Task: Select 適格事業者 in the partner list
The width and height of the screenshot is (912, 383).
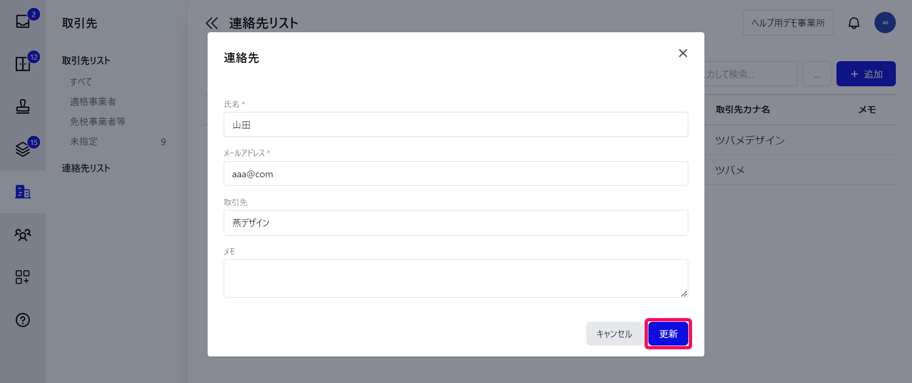Action: (x=93, y=102)
